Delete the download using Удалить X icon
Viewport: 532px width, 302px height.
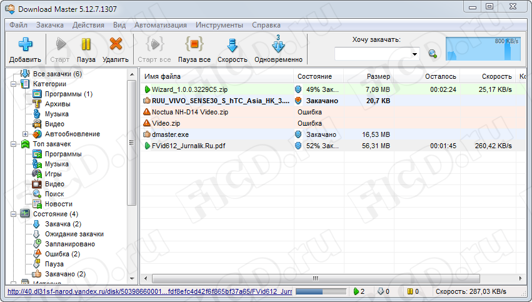click(x=116, y=44)
